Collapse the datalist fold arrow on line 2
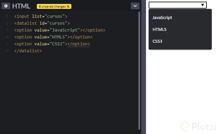 click(11, 23)
